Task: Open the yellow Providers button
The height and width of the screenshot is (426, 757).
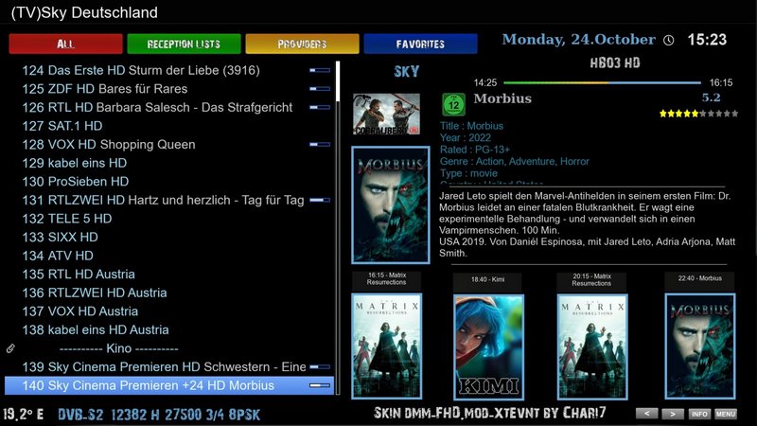Action: [x=302, y=44]
